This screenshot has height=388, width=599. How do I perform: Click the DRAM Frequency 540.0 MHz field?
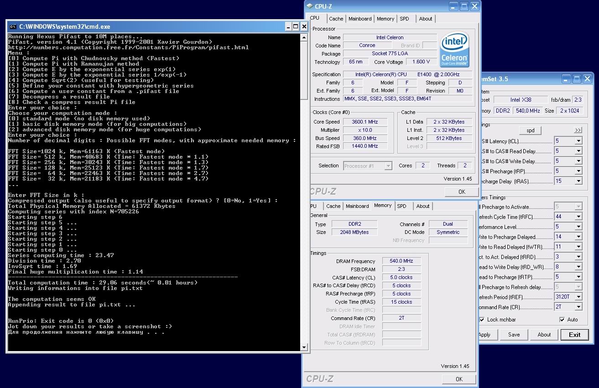point(401,261)
